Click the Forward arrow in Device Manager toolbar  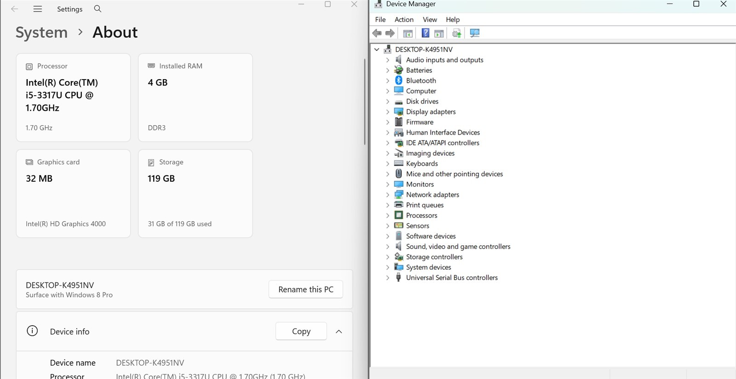(x=390, y=33)
